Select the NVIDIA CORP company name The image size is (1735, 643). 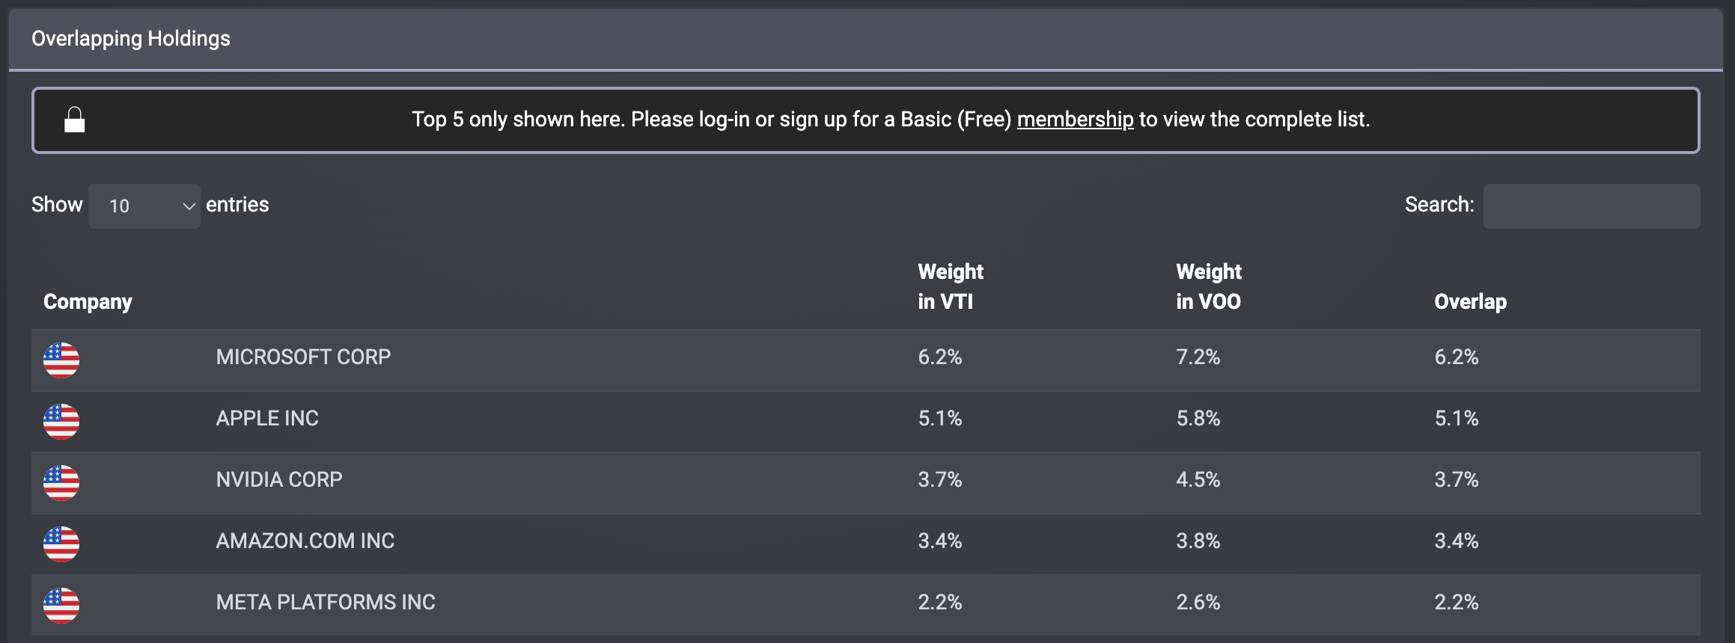(x=279, y=480)
